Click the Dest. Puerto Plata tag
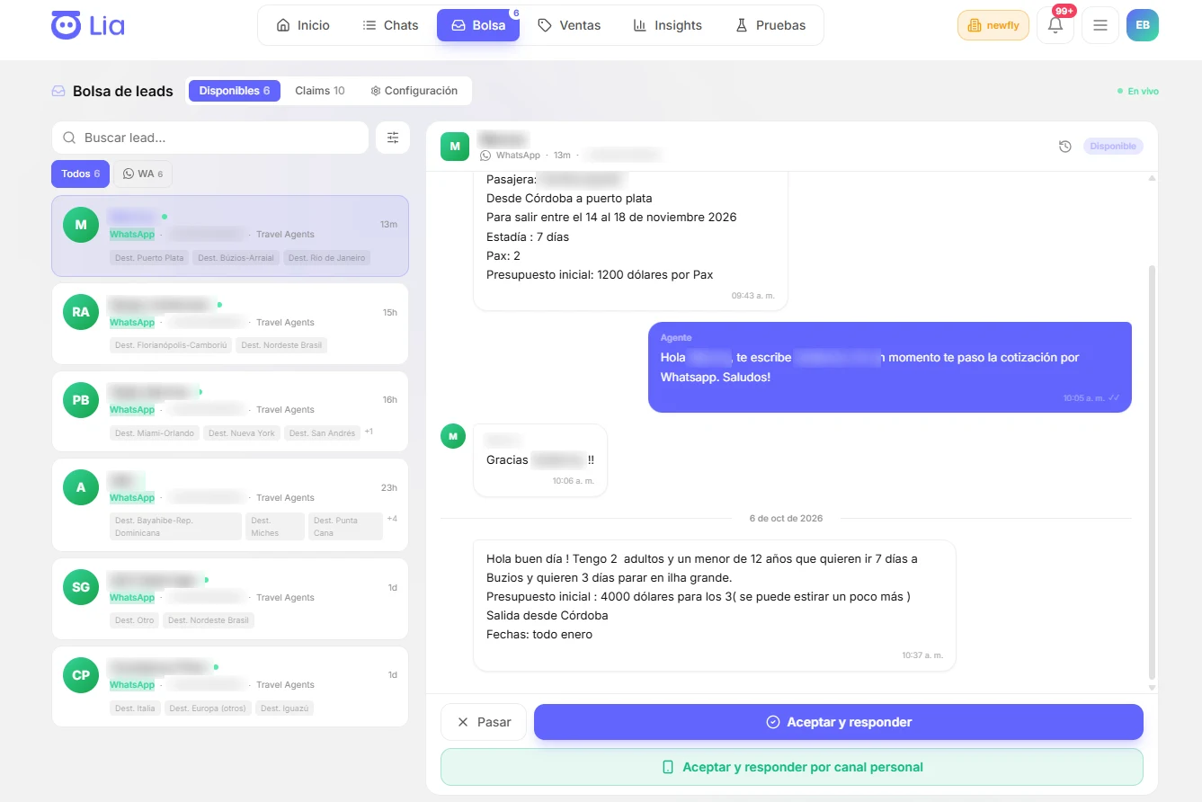1202x802 pixels. tap(149, 258)
